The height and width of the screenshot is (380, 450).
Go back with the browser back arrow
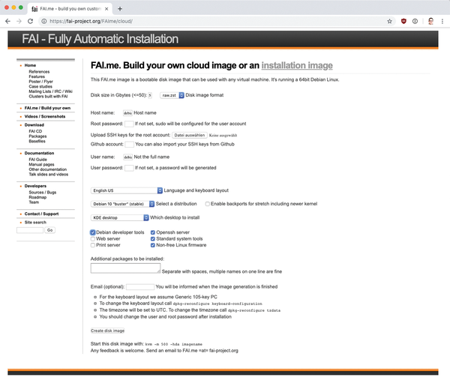tap(7, 21)
